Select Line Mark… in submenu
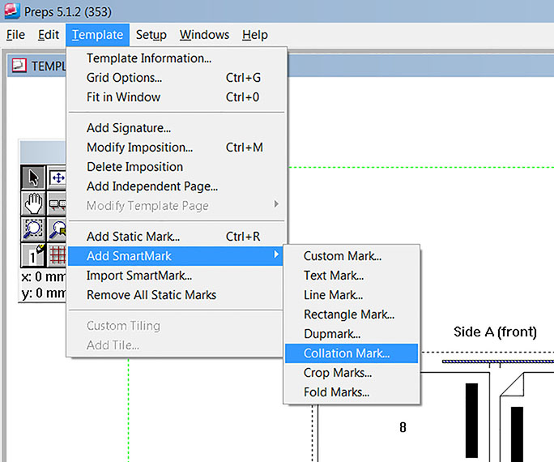The width and height of the screenshot is (554, 462). pyautogui.click(x=352, y=294)
